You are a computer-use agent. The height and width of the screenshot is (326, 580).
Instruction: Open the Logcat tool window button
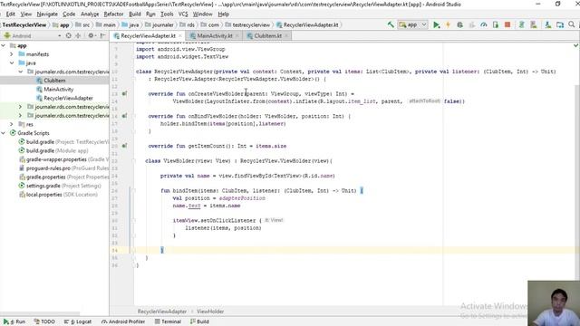point(78,321)
